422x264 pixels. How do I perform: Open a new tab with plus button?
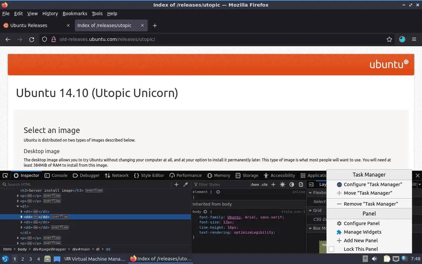pos(155,25)
